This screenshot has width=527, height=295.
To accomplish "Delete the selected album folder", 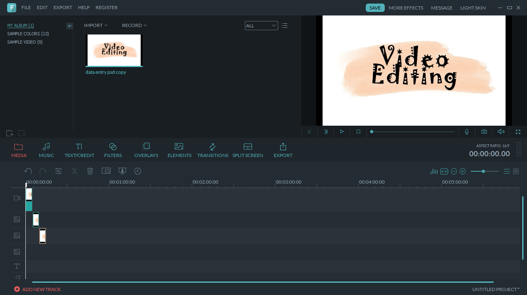I will click(22, 133).
